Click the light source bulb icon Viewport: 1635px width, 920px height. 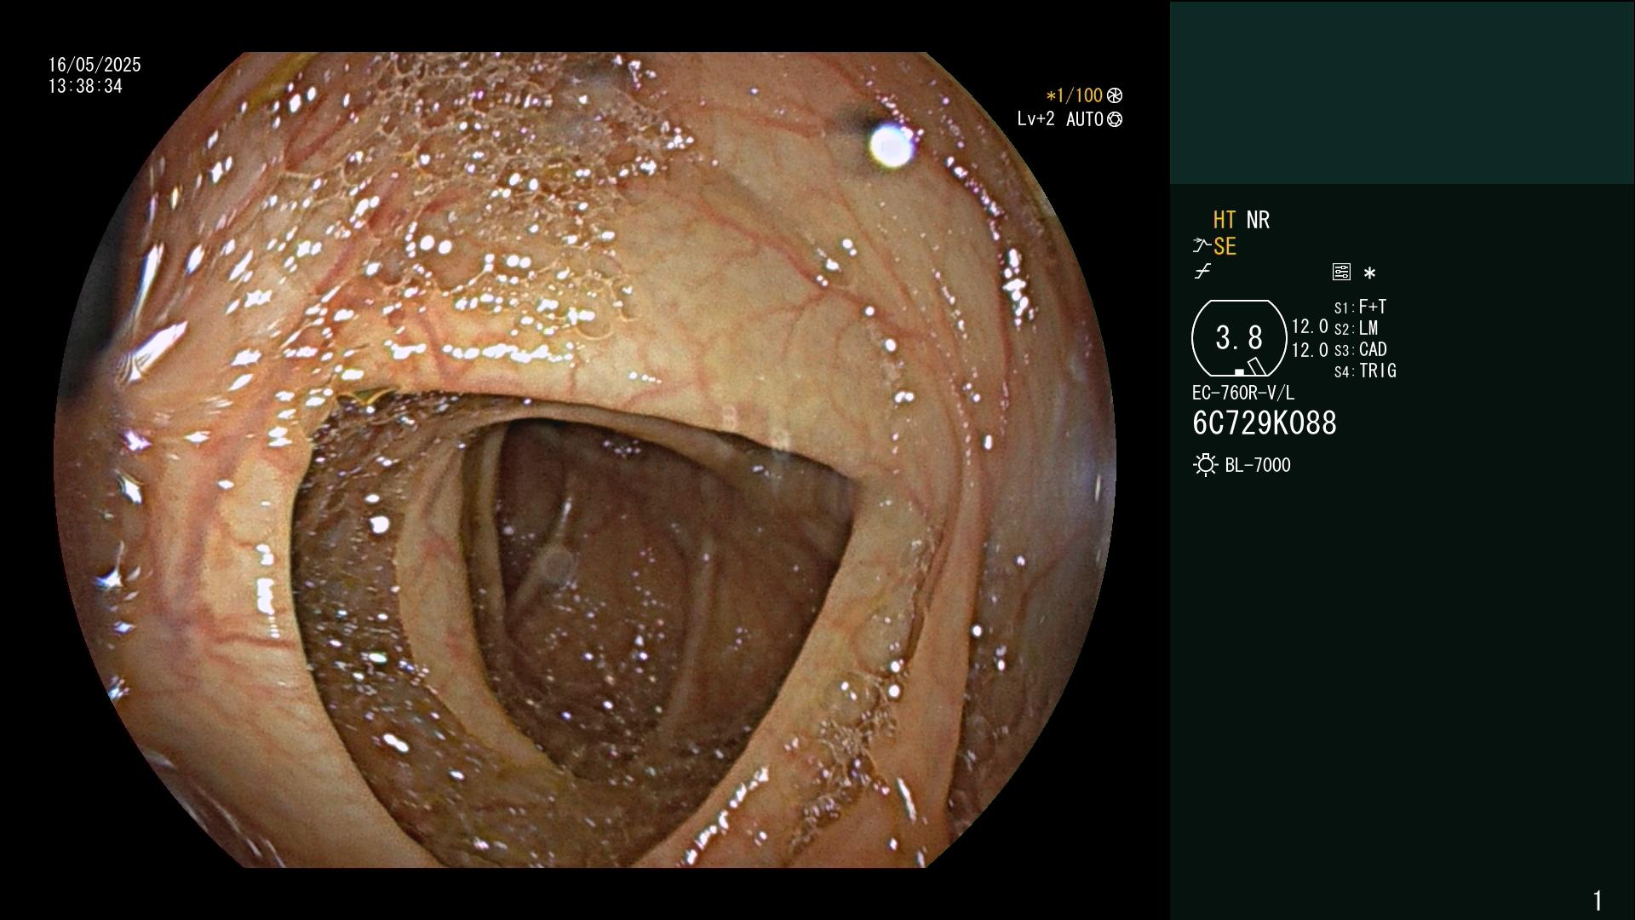point(1205,465)
